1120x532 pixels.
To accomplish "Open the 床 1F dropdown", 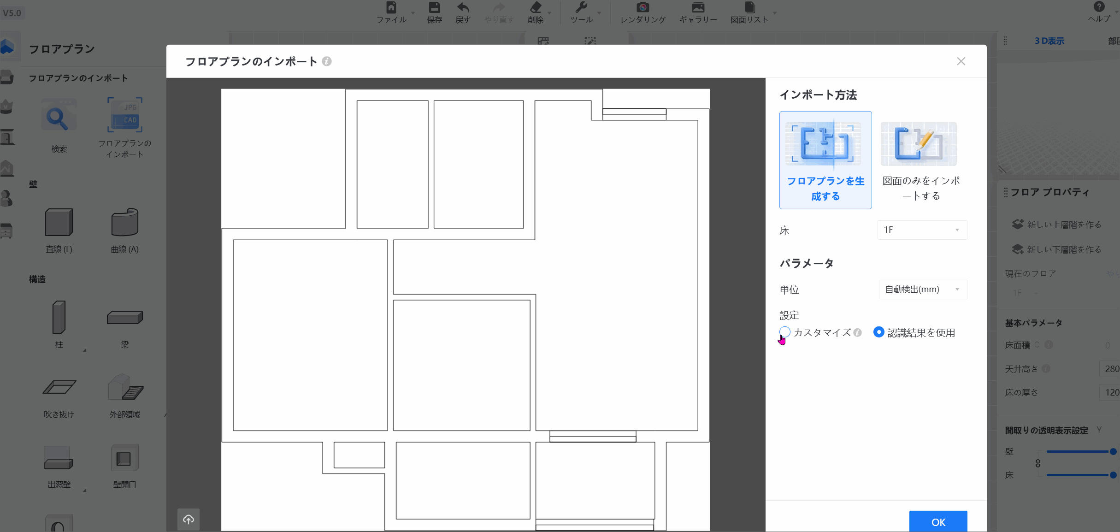I will (x=922, y=230).
